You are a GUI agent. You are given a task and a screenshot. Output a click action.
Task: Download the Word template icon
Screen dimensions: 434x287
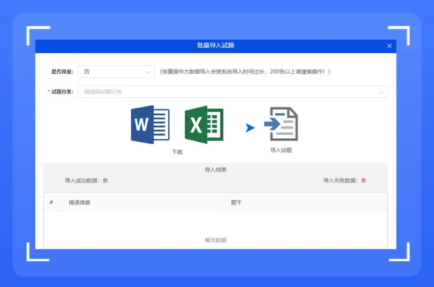pos(150,125)
